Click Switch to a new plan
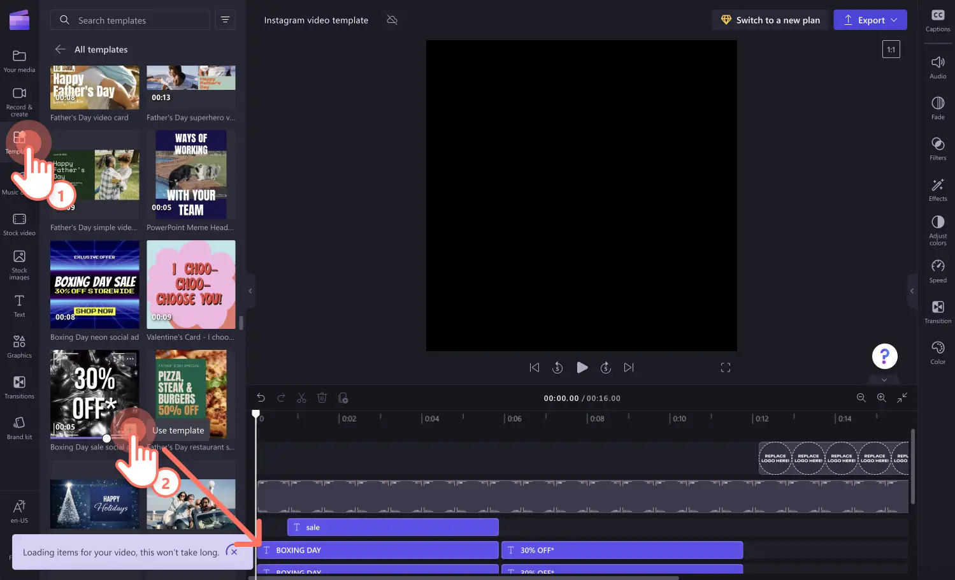The height and width of the screenshot is (580, 955). pyautogui.click(x=770, y=20)
